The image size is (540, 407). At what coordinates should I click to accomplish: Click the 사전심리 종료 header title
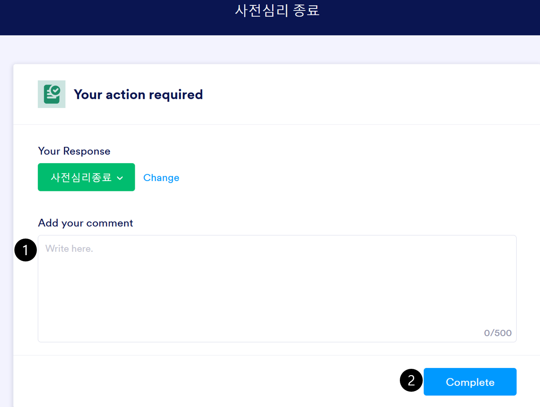coord(277,11)
